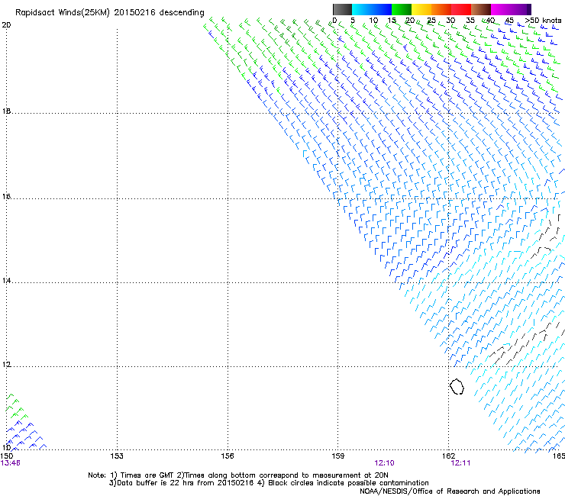Click the latitude label 14
This screenshot has width=565, height=496.
pyautogui.click(x=6, y=280)
